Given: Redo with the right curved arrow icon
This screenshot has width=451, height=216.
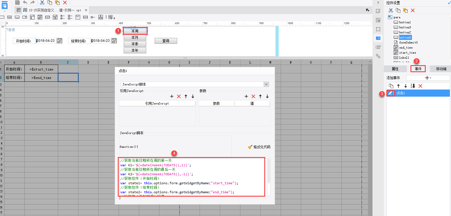Looking at the screenshot, I should click(x=33, y=3).
